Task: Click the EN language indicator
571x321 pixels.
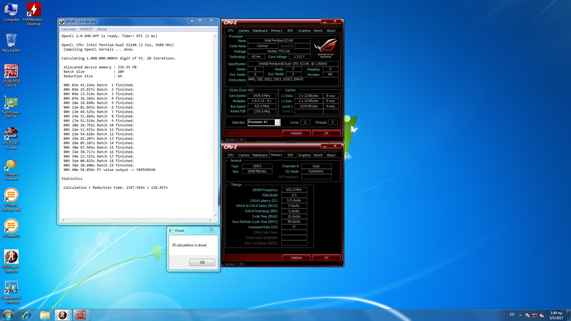Action: 512,314
